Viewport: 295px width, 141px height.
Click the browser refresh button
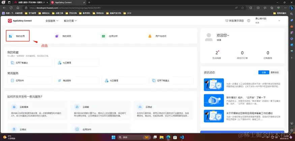(11, 8)
